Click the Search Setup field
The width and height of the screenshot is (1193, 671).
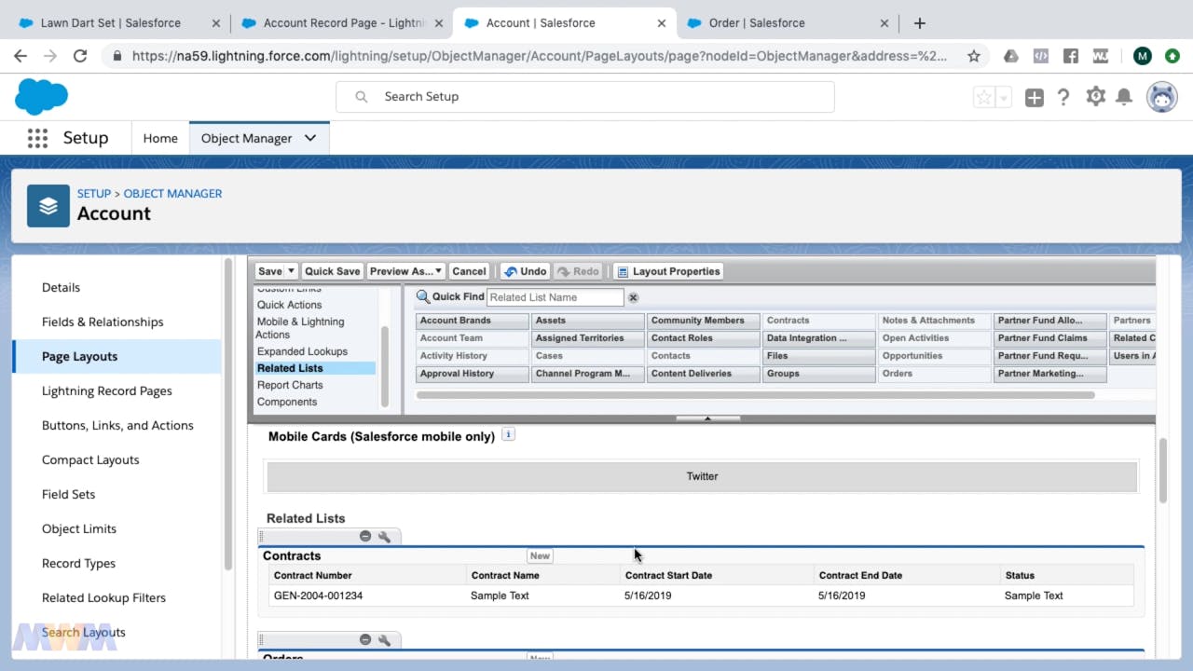(x=585, y=97)
